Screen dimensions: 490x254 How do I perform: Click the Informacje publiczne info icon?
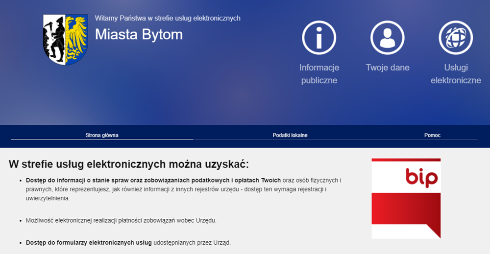tap(319, 38)
